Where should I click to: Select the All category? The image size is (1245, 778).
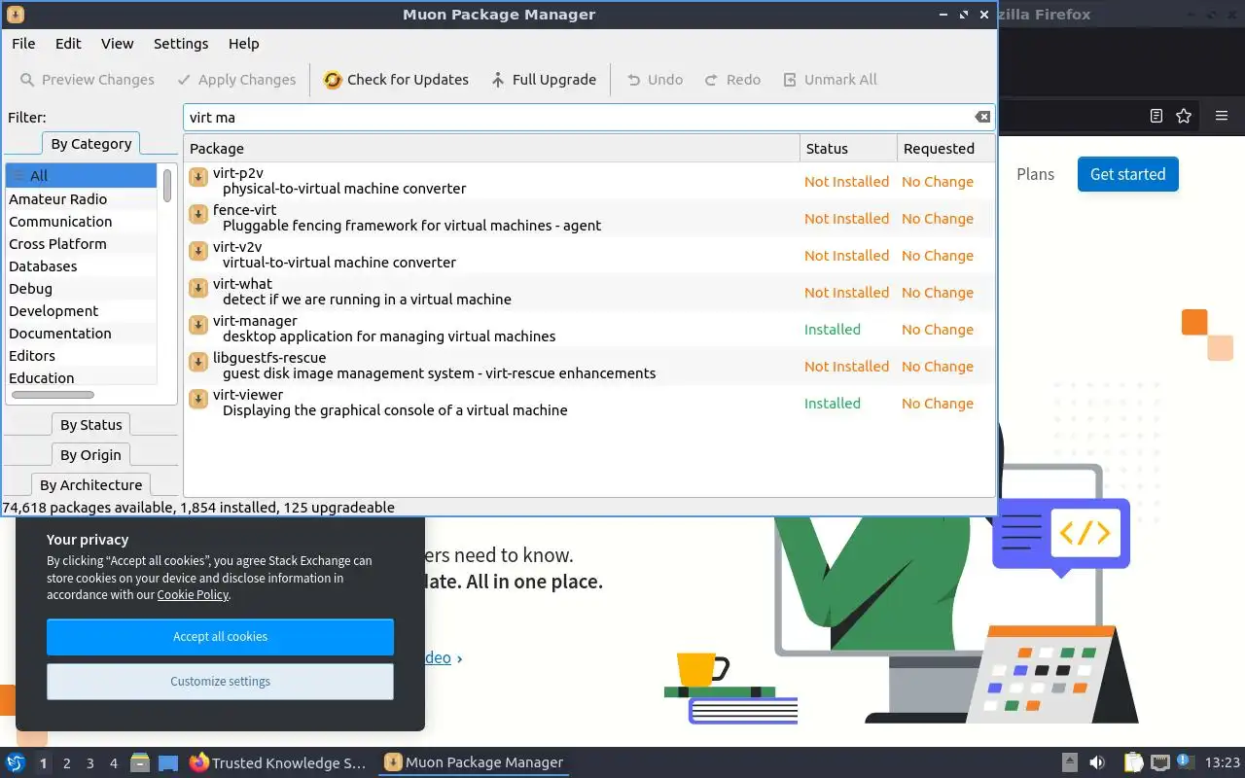click(81, 176)
